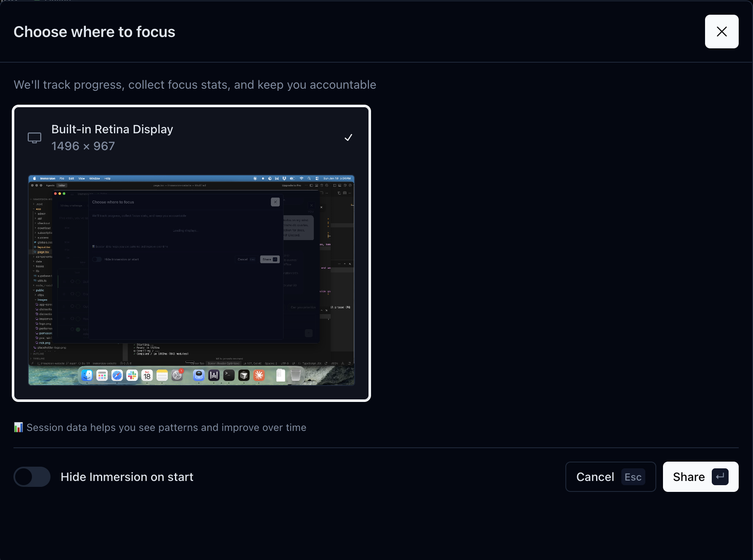
Task: Expand the components folder in the file tree
Action: pos(44,256)
